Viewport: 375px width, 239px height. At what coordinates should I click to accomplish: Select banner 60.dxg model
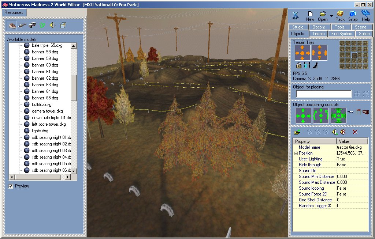point(45,65)
